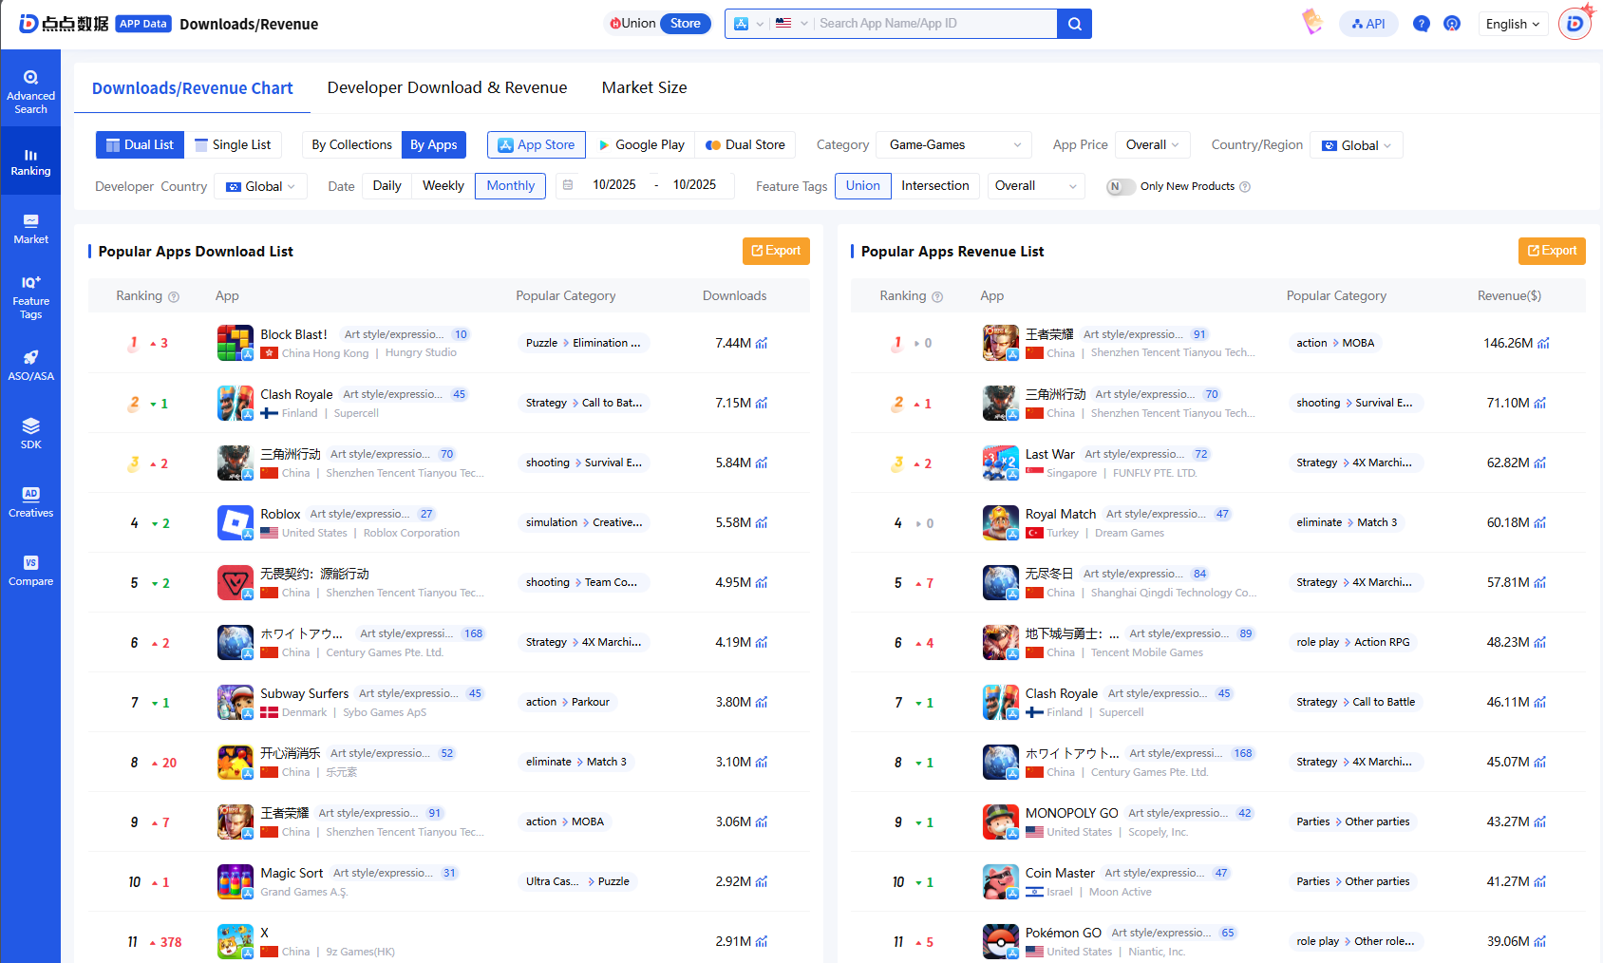Click the date range calendar icon

tap(568, 185)
